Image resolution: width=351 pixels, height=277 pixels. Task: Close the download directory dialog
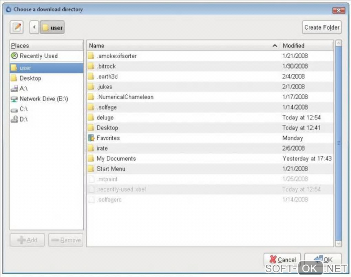[x=339, y=10]
